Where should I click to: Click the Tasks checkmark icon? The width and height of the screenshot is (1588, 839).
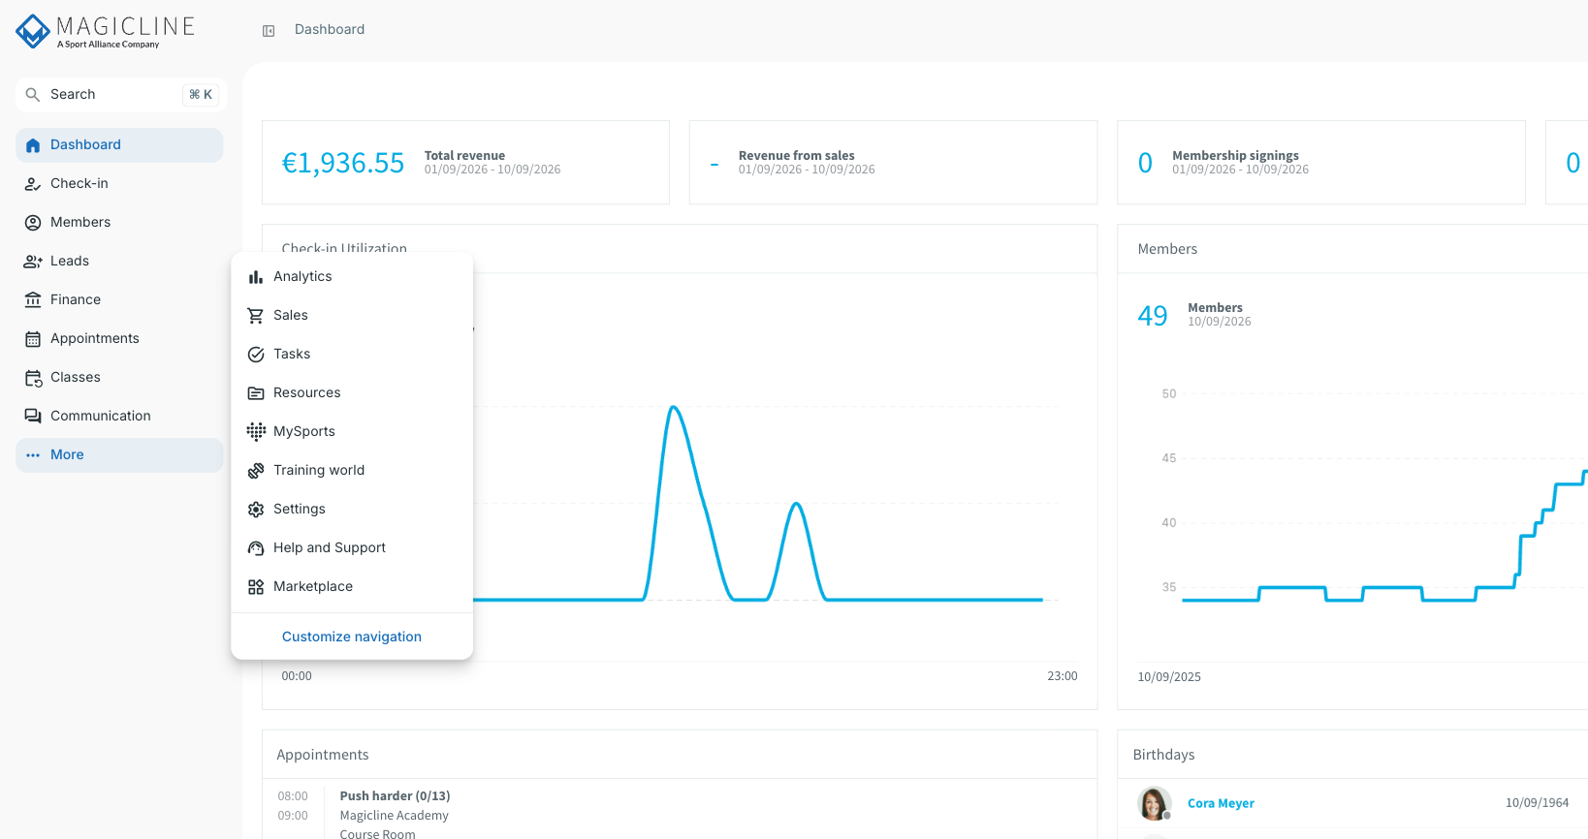pos(256,355)
